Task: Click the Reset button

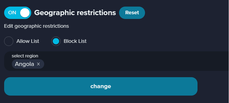Action: [132, 13]
